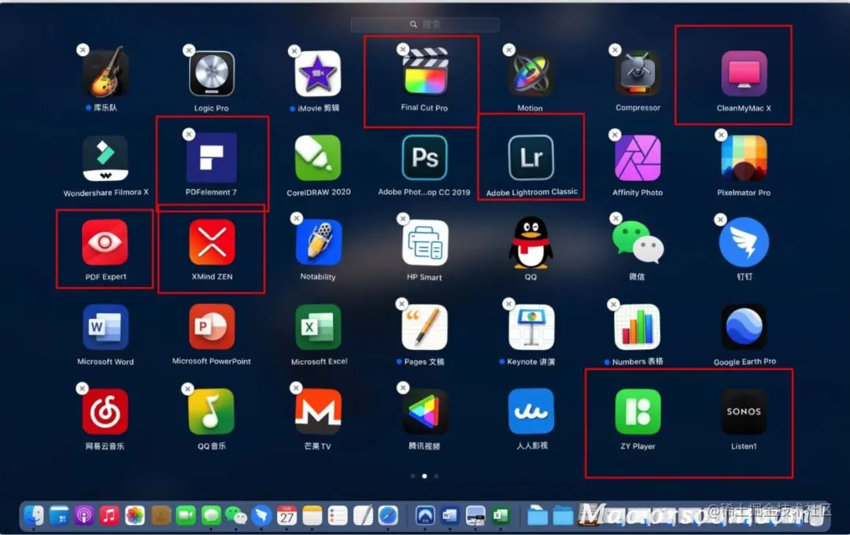Open Affinity Photo
Viewport: 850px width, 535px height.
(x=637, y=157)
